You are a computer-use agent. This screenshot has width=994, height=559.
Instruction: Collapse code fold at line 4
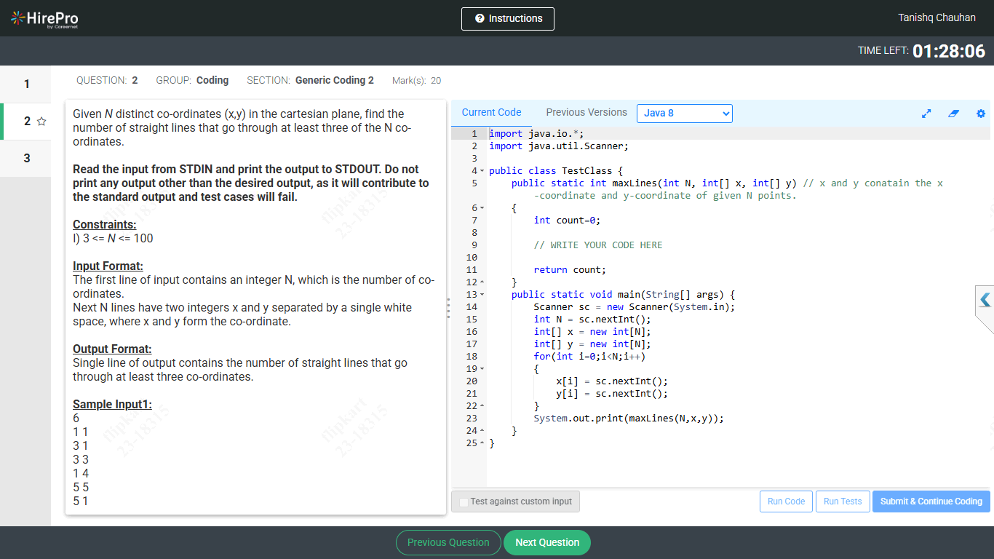tap(482, 171)
